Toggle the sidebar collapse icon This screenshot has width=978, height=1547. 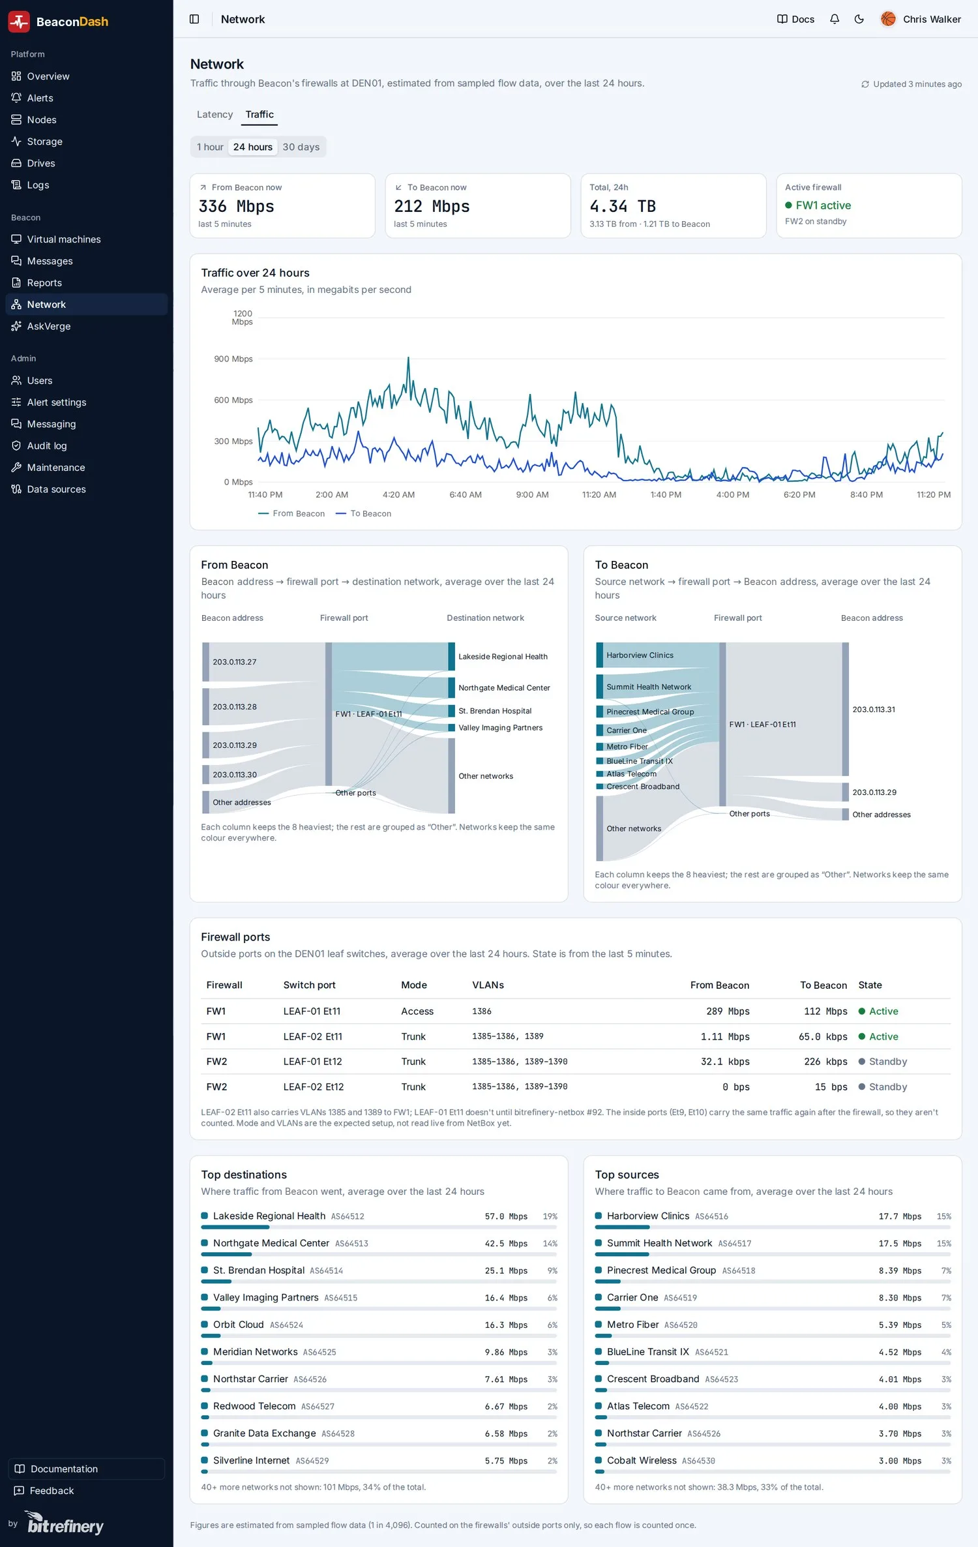(x=194, y=19)
